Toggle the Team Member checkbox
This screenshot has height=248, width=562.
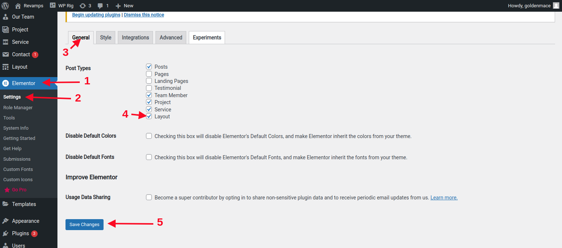[149, 95]
